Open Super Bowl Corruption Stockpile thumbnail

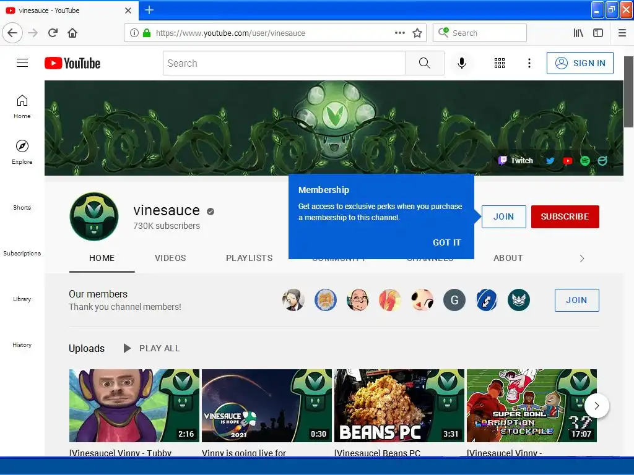[532, 406]
